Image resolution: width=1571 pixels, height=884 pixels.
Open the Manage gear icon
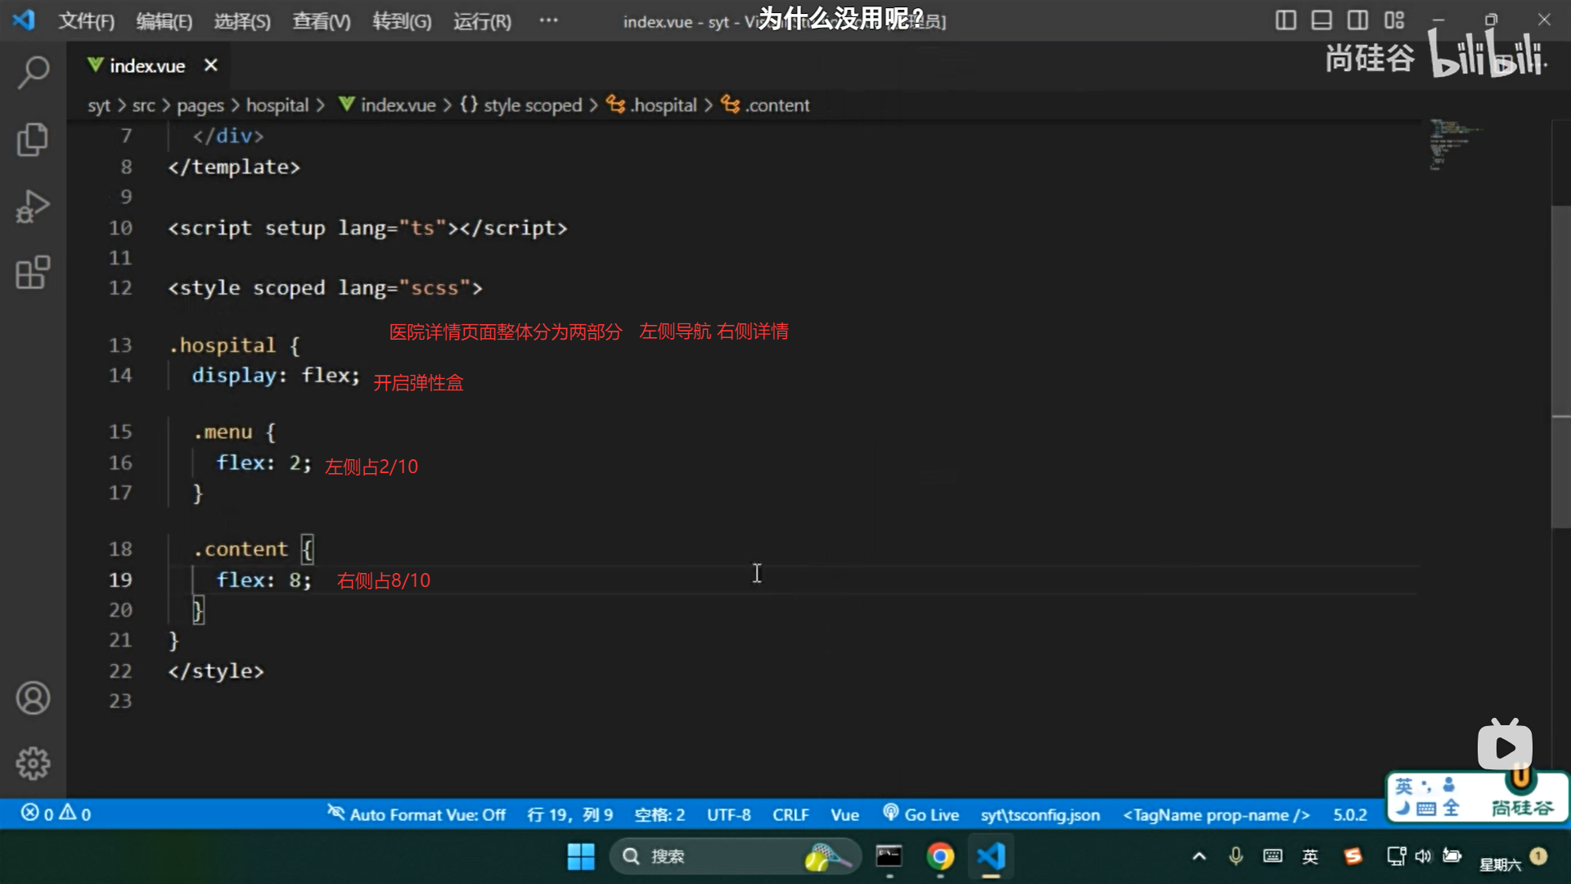point(33,764)
